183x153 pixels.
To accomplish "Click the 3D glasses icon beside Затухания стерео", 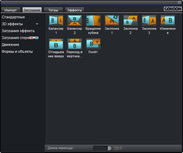I will click(x=34, y=38).
